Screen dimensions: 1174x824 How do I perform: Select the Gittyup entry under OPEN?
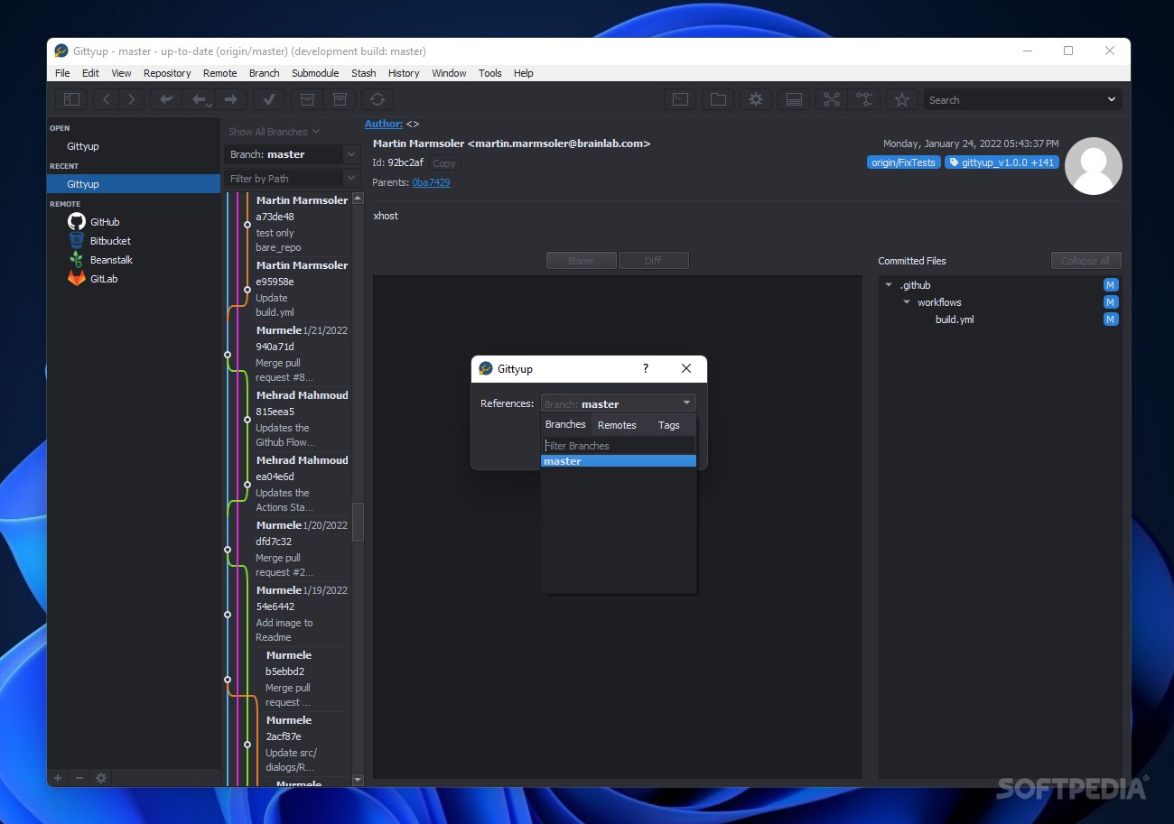click(134, 145)
